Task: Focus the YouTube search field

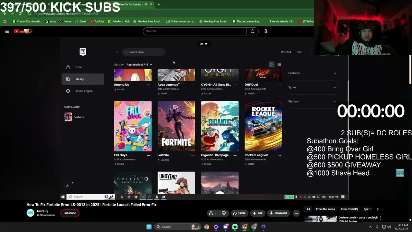Action: point(195,31)
